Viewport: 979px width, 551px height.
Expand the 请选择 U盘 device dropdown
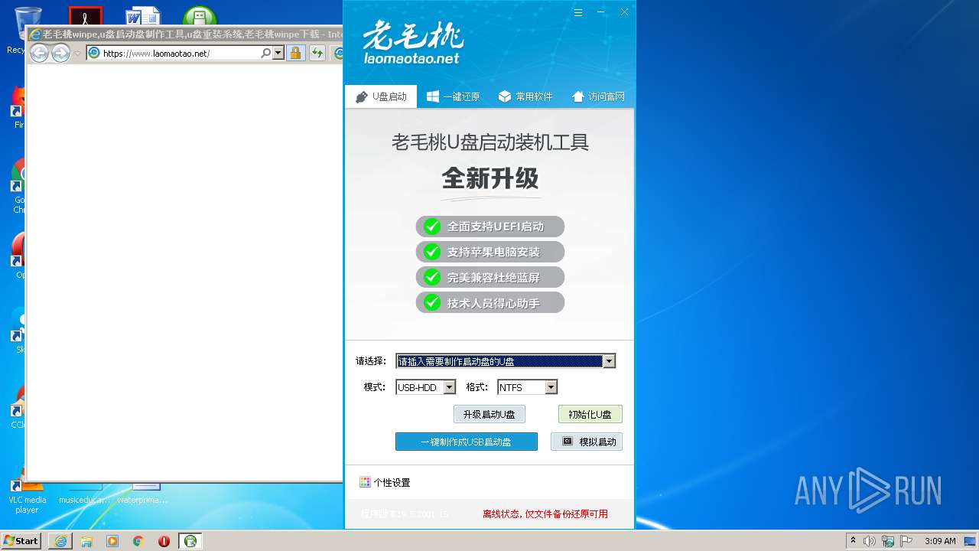coord(609,361)
